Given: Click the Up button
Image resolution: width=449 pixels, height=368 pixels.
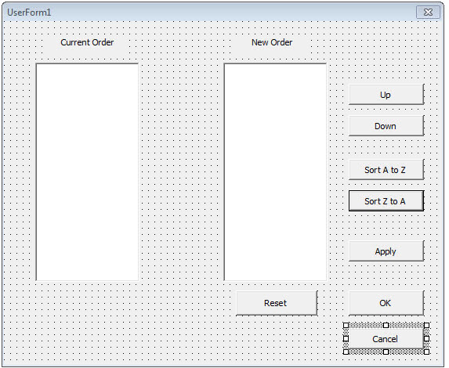Looking at the screenshot, I should pyautogui.click(x=386, y=95).
